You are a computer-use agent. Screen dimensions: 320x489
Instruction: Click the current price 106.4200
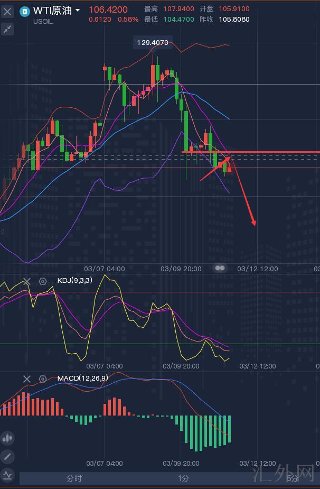tap(108, 10)
